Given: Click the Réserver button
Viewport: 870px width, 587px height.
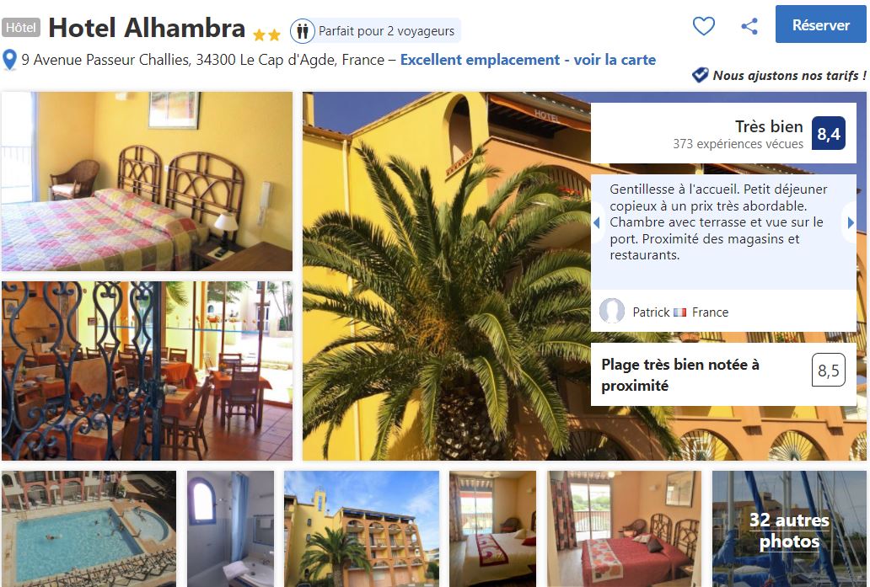Looking at the screenshot, I should coord(820,24).
